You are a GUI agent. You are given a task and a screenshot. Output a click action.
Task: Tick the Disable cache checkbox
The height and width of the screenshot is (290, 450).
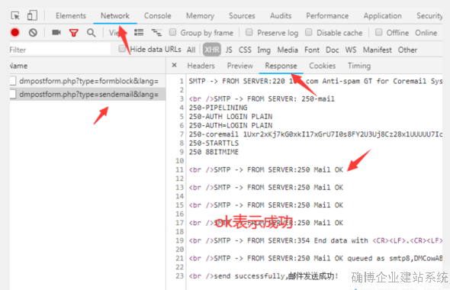308,32
